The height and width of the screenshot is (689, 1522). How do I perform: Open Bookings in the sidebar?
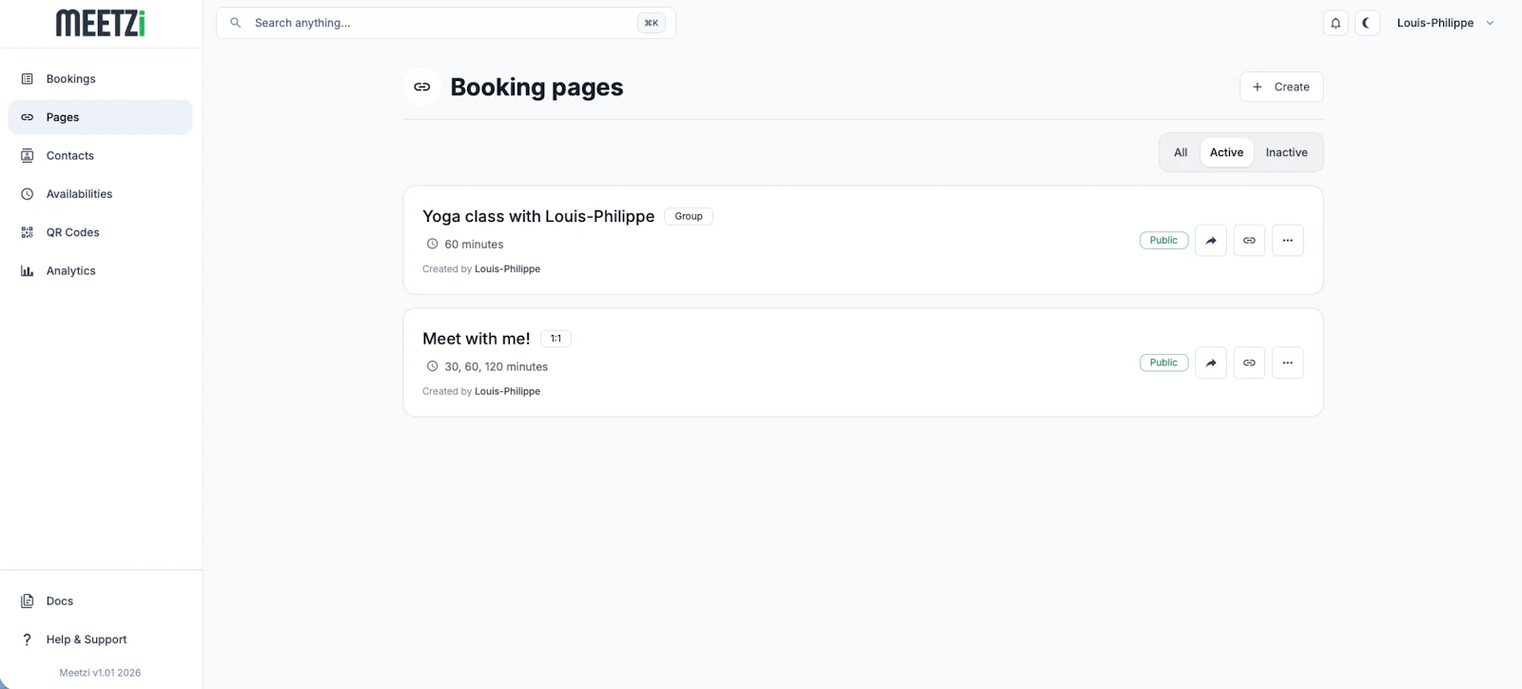pos(100,79)
